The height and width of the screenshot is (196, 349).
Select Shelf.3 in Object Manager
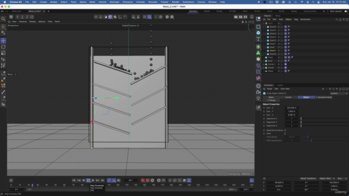[273, 37]
